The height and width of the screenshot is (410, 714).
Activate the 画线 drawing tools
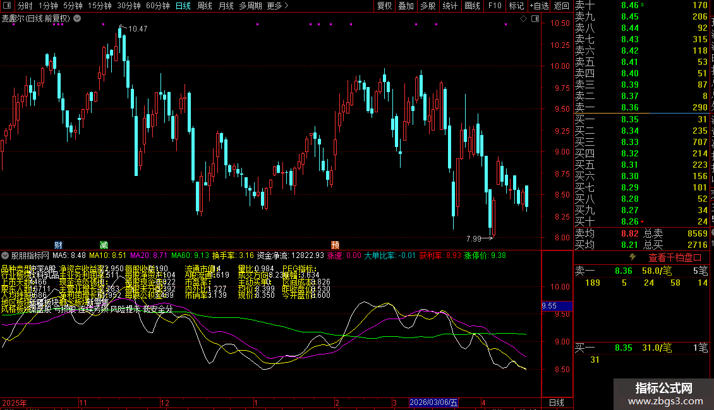(472, 6)
